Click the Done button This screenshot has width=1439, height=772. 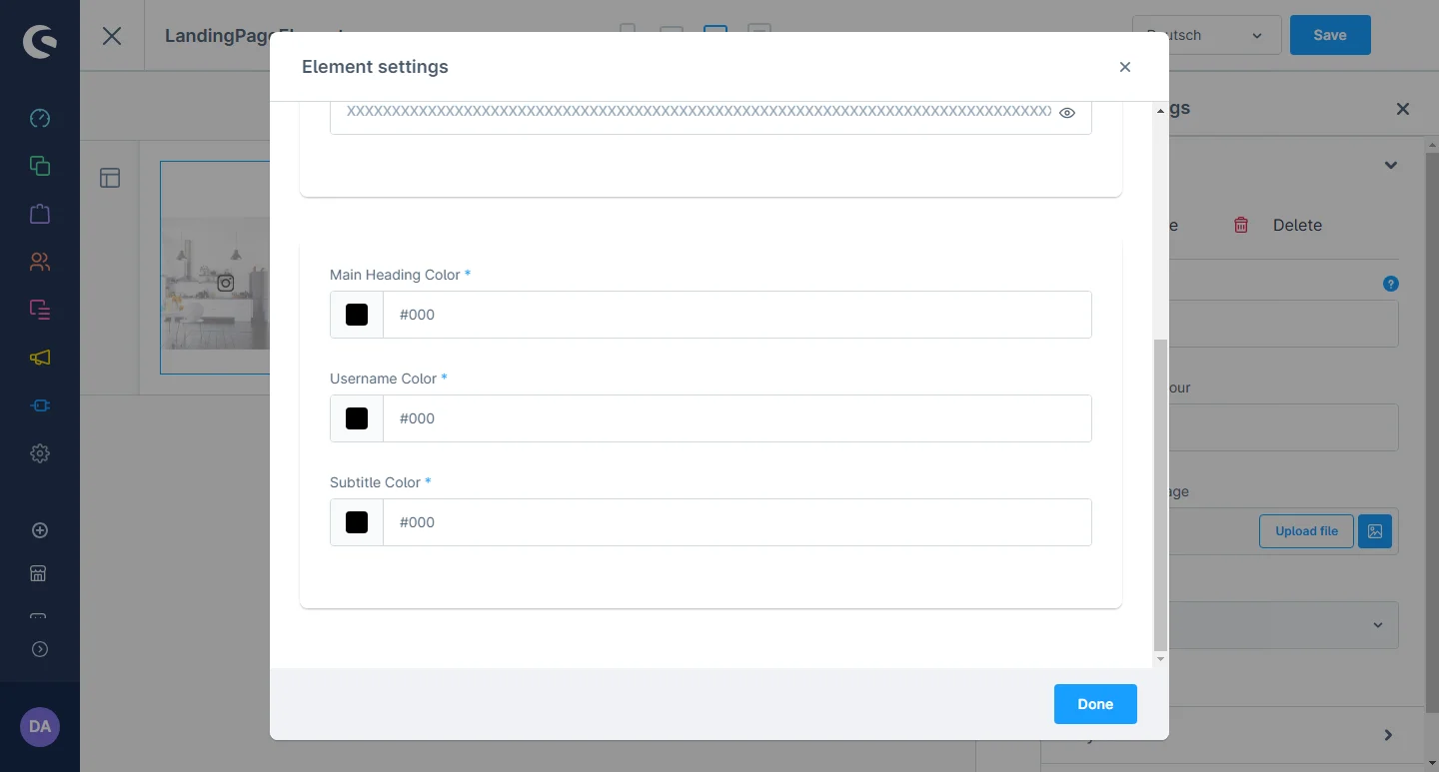click(1095, 704)
